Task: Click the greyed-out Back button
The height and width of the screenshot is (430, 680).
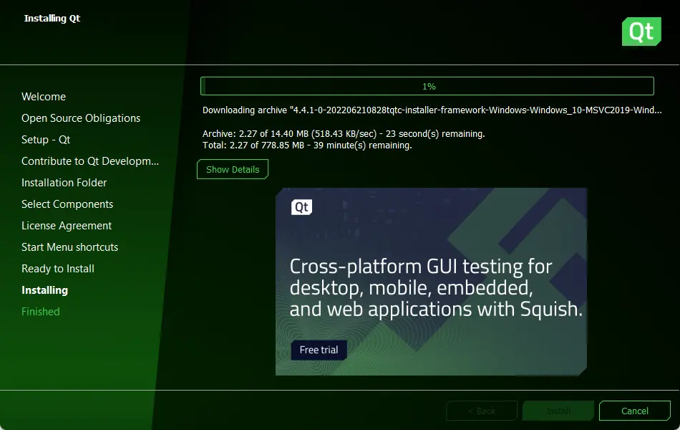Action: pos(482,411)
